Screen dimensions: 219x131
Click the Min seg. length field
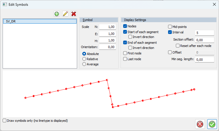pos(204,60)
